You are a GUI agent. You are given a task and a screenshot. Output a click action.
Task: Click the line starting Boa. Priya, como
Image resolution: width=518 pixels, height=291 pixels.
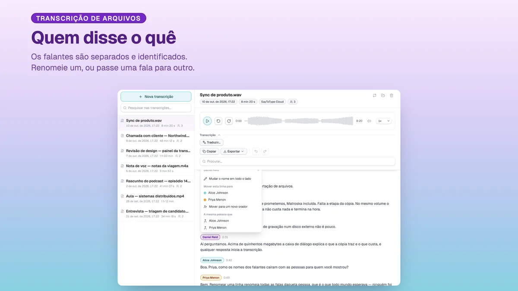pos(274,267)
